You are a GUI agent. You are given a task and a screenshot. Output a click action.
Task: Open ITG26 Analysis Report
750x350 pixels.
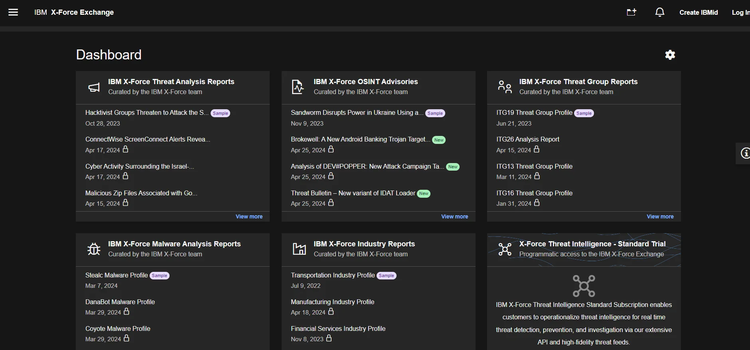pos(528,140)
